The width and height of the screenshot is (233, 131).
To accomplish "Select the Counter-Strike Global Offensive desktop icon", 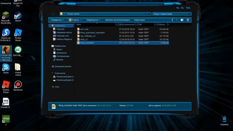I will point(6,53).
